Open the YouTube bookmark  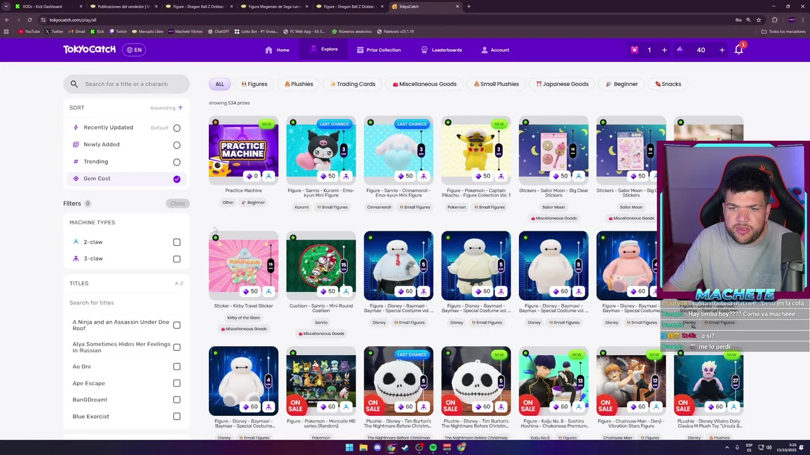(x=29, y=31)
